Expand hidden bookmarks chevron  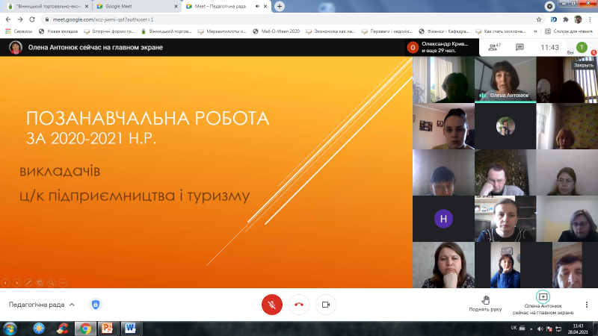click(535, 31)
